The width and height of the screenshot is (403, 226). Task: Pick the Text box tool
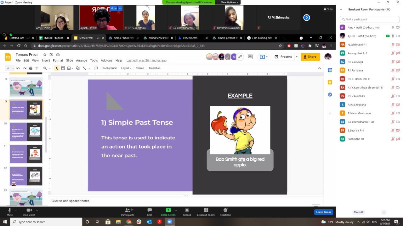coord(63,68)
